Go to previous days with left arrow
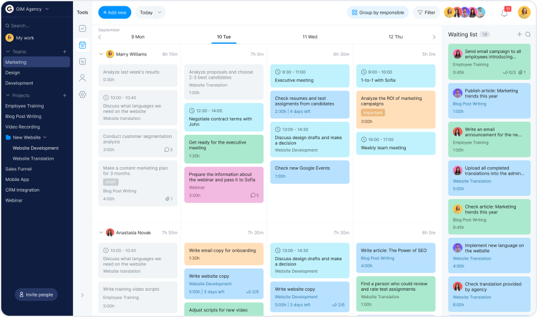The image size is (537, 317). click(100, 37)
